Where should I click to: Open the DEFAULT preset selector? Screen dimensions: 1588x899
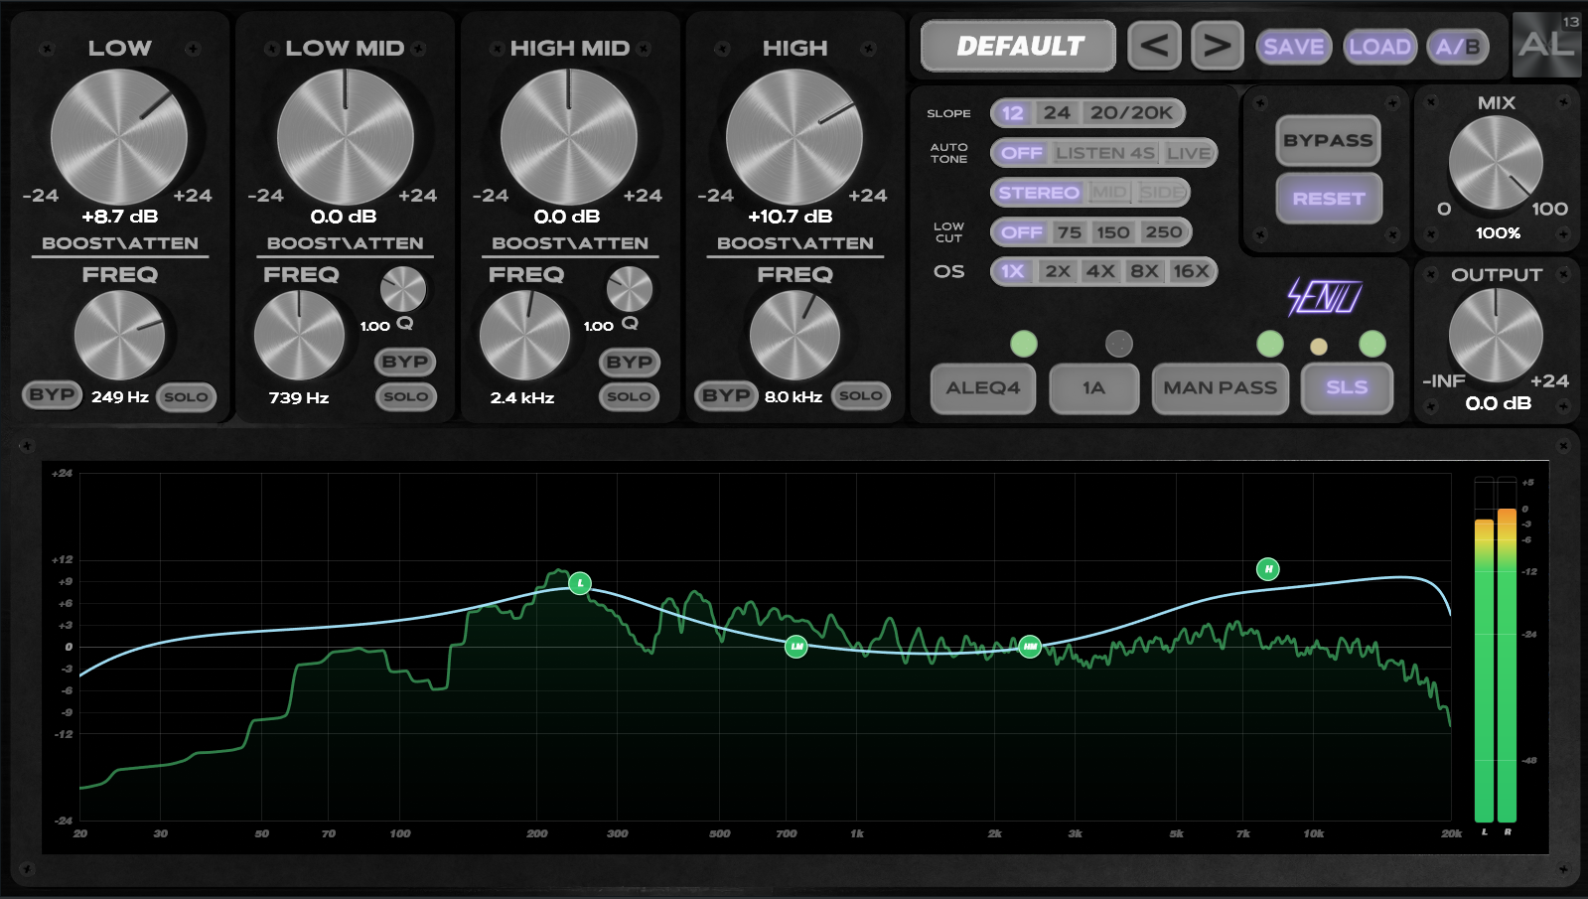pyautogui.click(x=1019, y=46)
